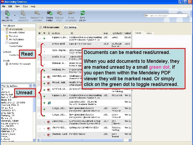Click the Edit Settings button
The height and width of the screenshot is (145, 193).
pos(70,27)
